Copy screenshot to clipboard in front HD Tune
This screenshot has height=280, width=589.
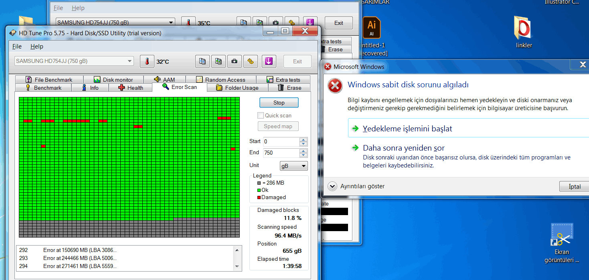coord(219,62)
